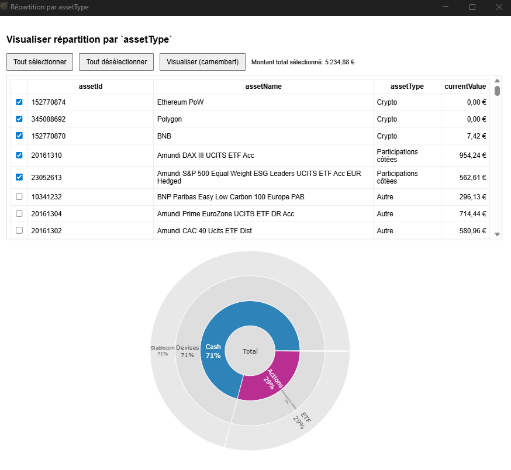Screen dimensions: 511x470
Task: Click the Total center of chart
Action: [250, 351]
